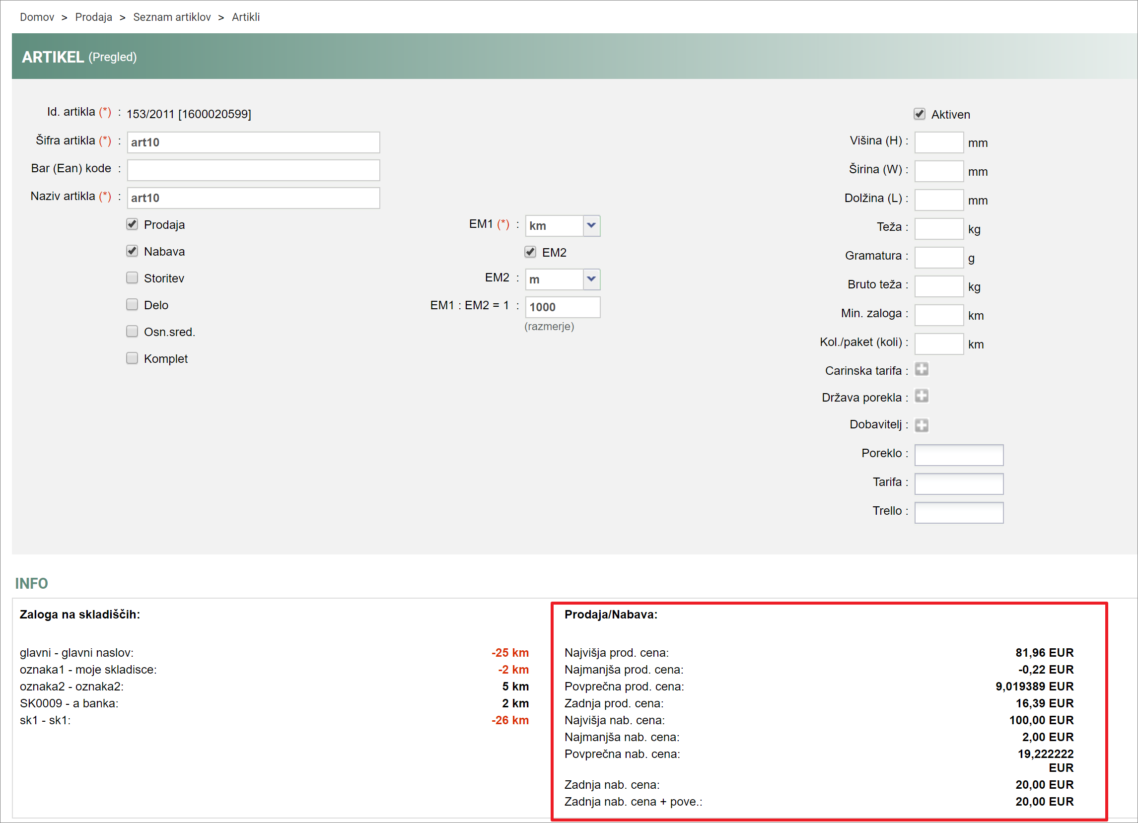This screenshot has height=823, width=1138.
Task: Navigate to Seznam artiklov breadcrumb
Action: (172, 17)
